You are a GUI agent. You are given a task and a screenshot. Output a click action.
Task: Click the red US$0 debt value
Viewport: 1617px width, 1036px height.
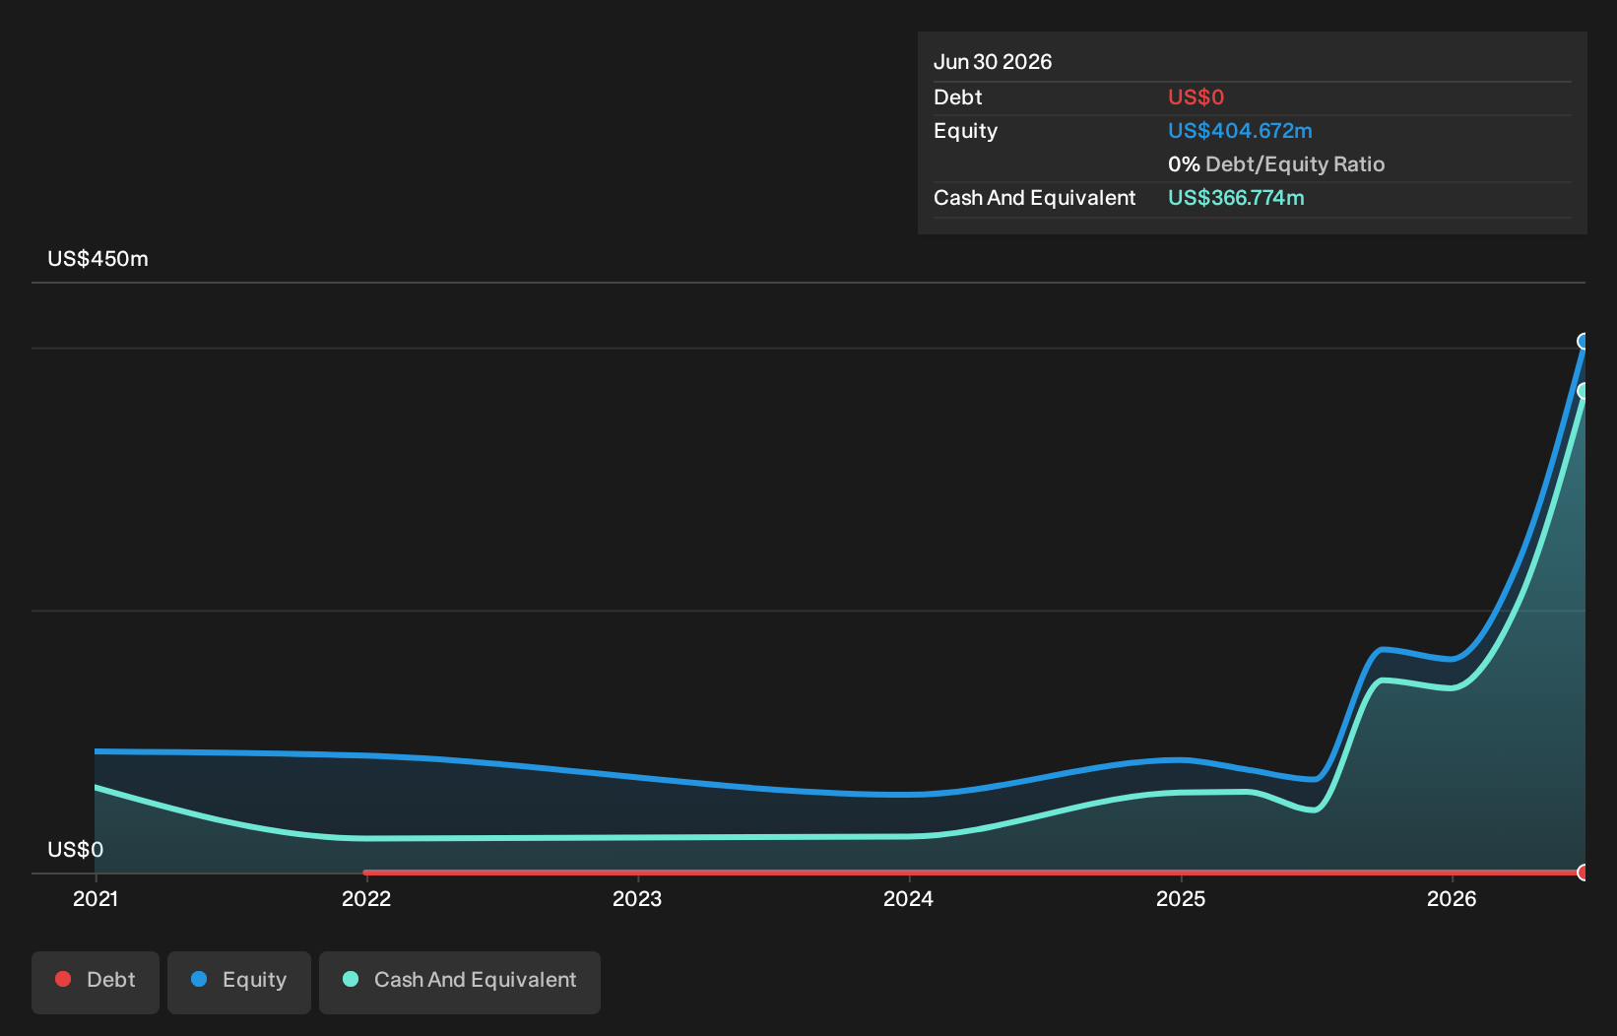[x=1196, y=97]
